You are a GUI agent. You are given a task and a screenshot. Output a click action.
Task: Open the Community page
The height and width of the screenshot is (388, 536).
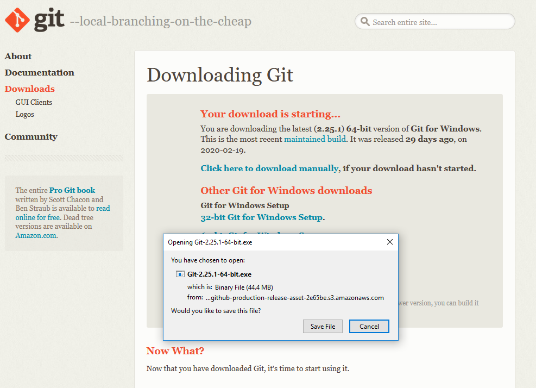tap(31, 137)
